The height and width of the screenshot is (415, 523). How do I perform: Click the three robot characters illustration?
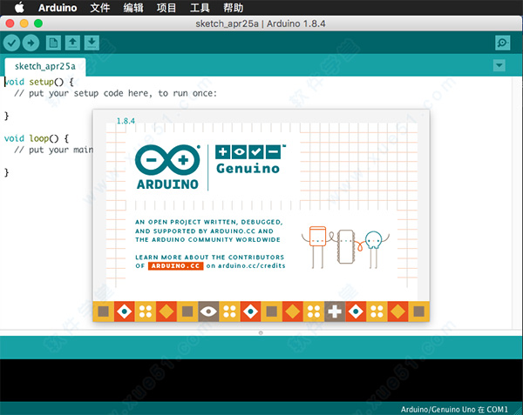(x=345, y=247)
